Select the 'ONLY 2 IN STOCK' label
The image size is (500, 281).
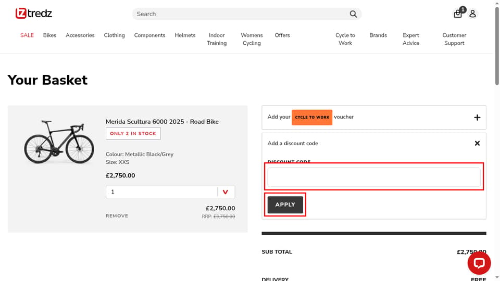(133, 134)
